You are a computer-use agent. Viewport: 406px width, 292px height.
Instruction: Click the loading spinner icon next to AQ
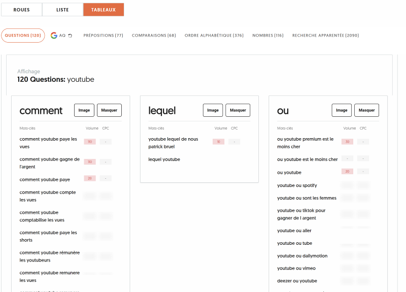coord(70,36)
